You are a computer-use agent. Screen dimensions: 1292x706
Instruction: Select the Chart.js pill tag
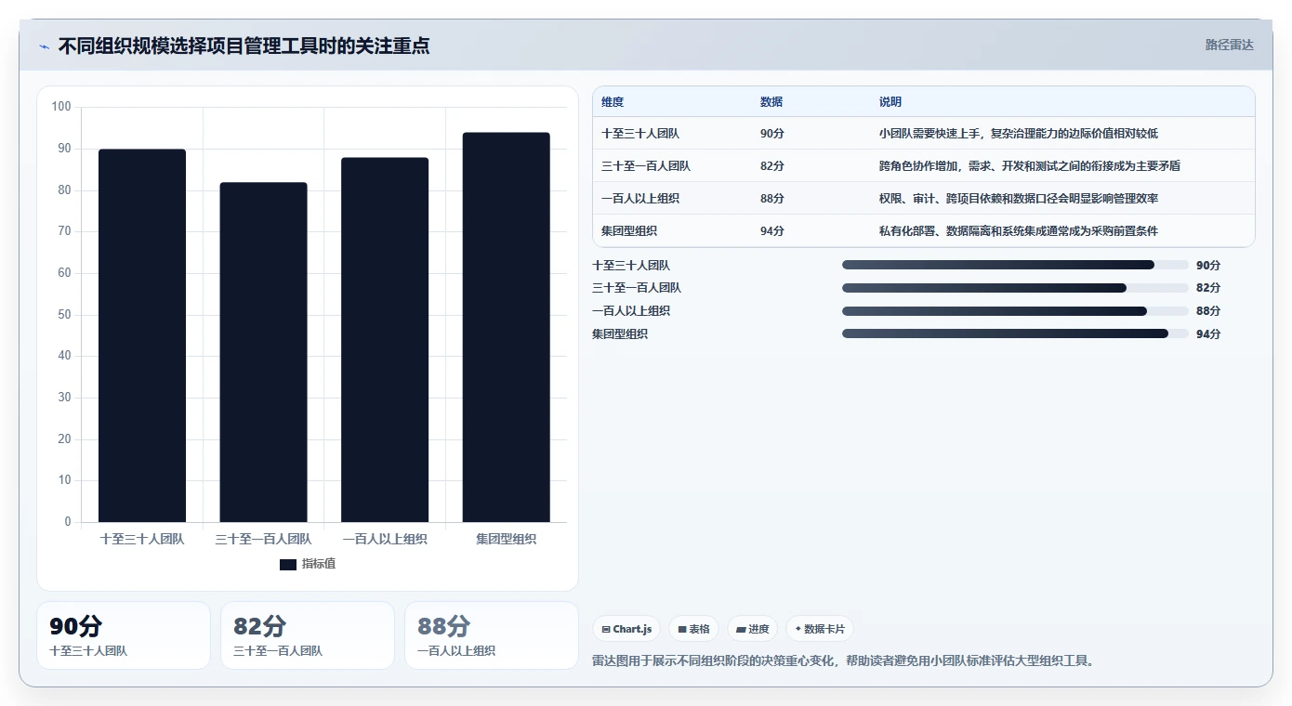(x=626, y=629)
